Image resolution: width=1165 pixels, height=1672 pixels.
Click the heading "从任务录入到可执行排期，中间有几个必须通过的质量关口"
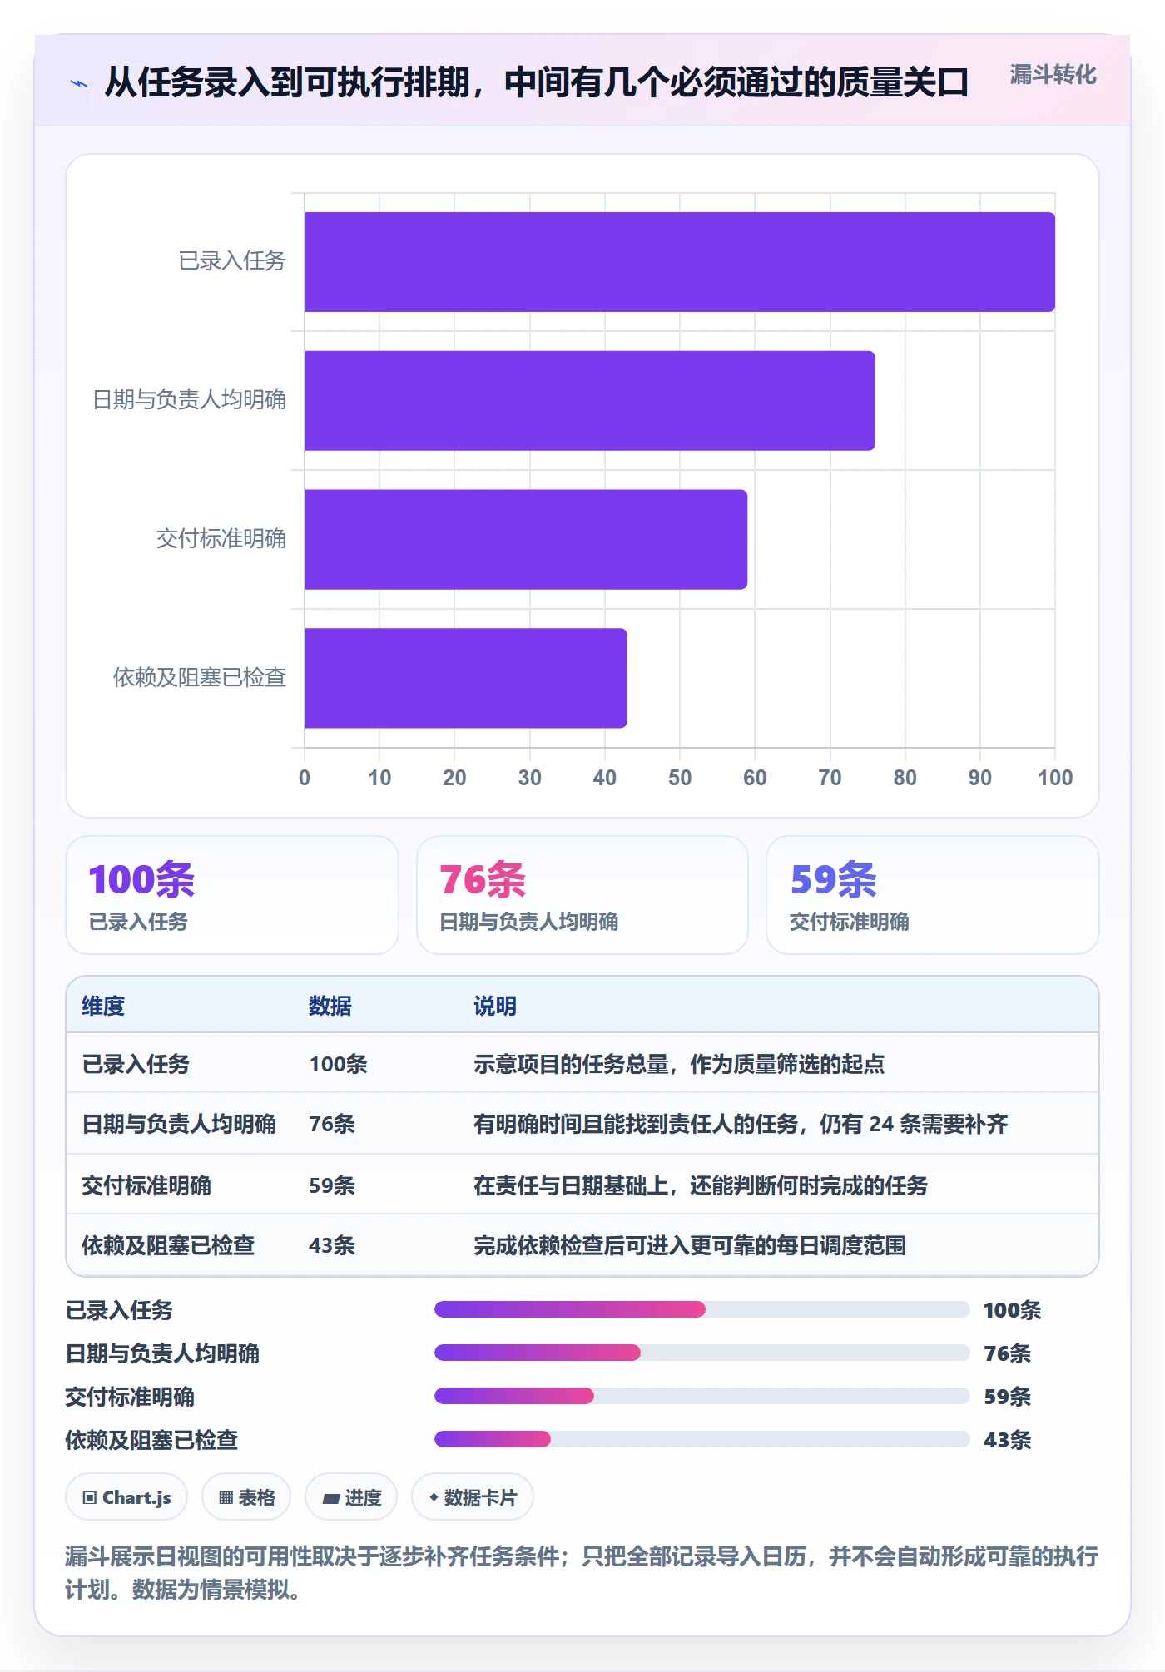(x=537, y=82)
